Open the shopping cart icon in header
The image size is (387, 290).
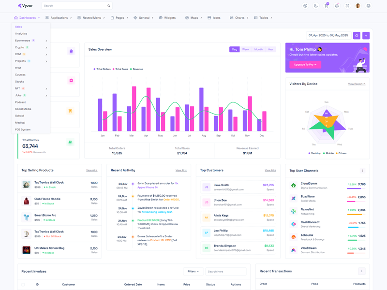[326, 6]
